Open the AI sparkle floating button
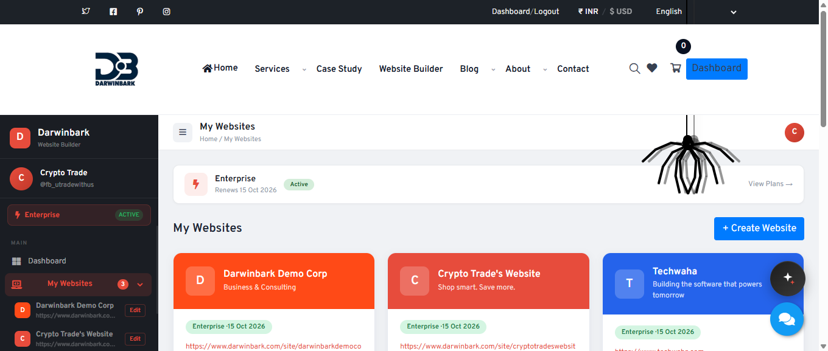 788,279
